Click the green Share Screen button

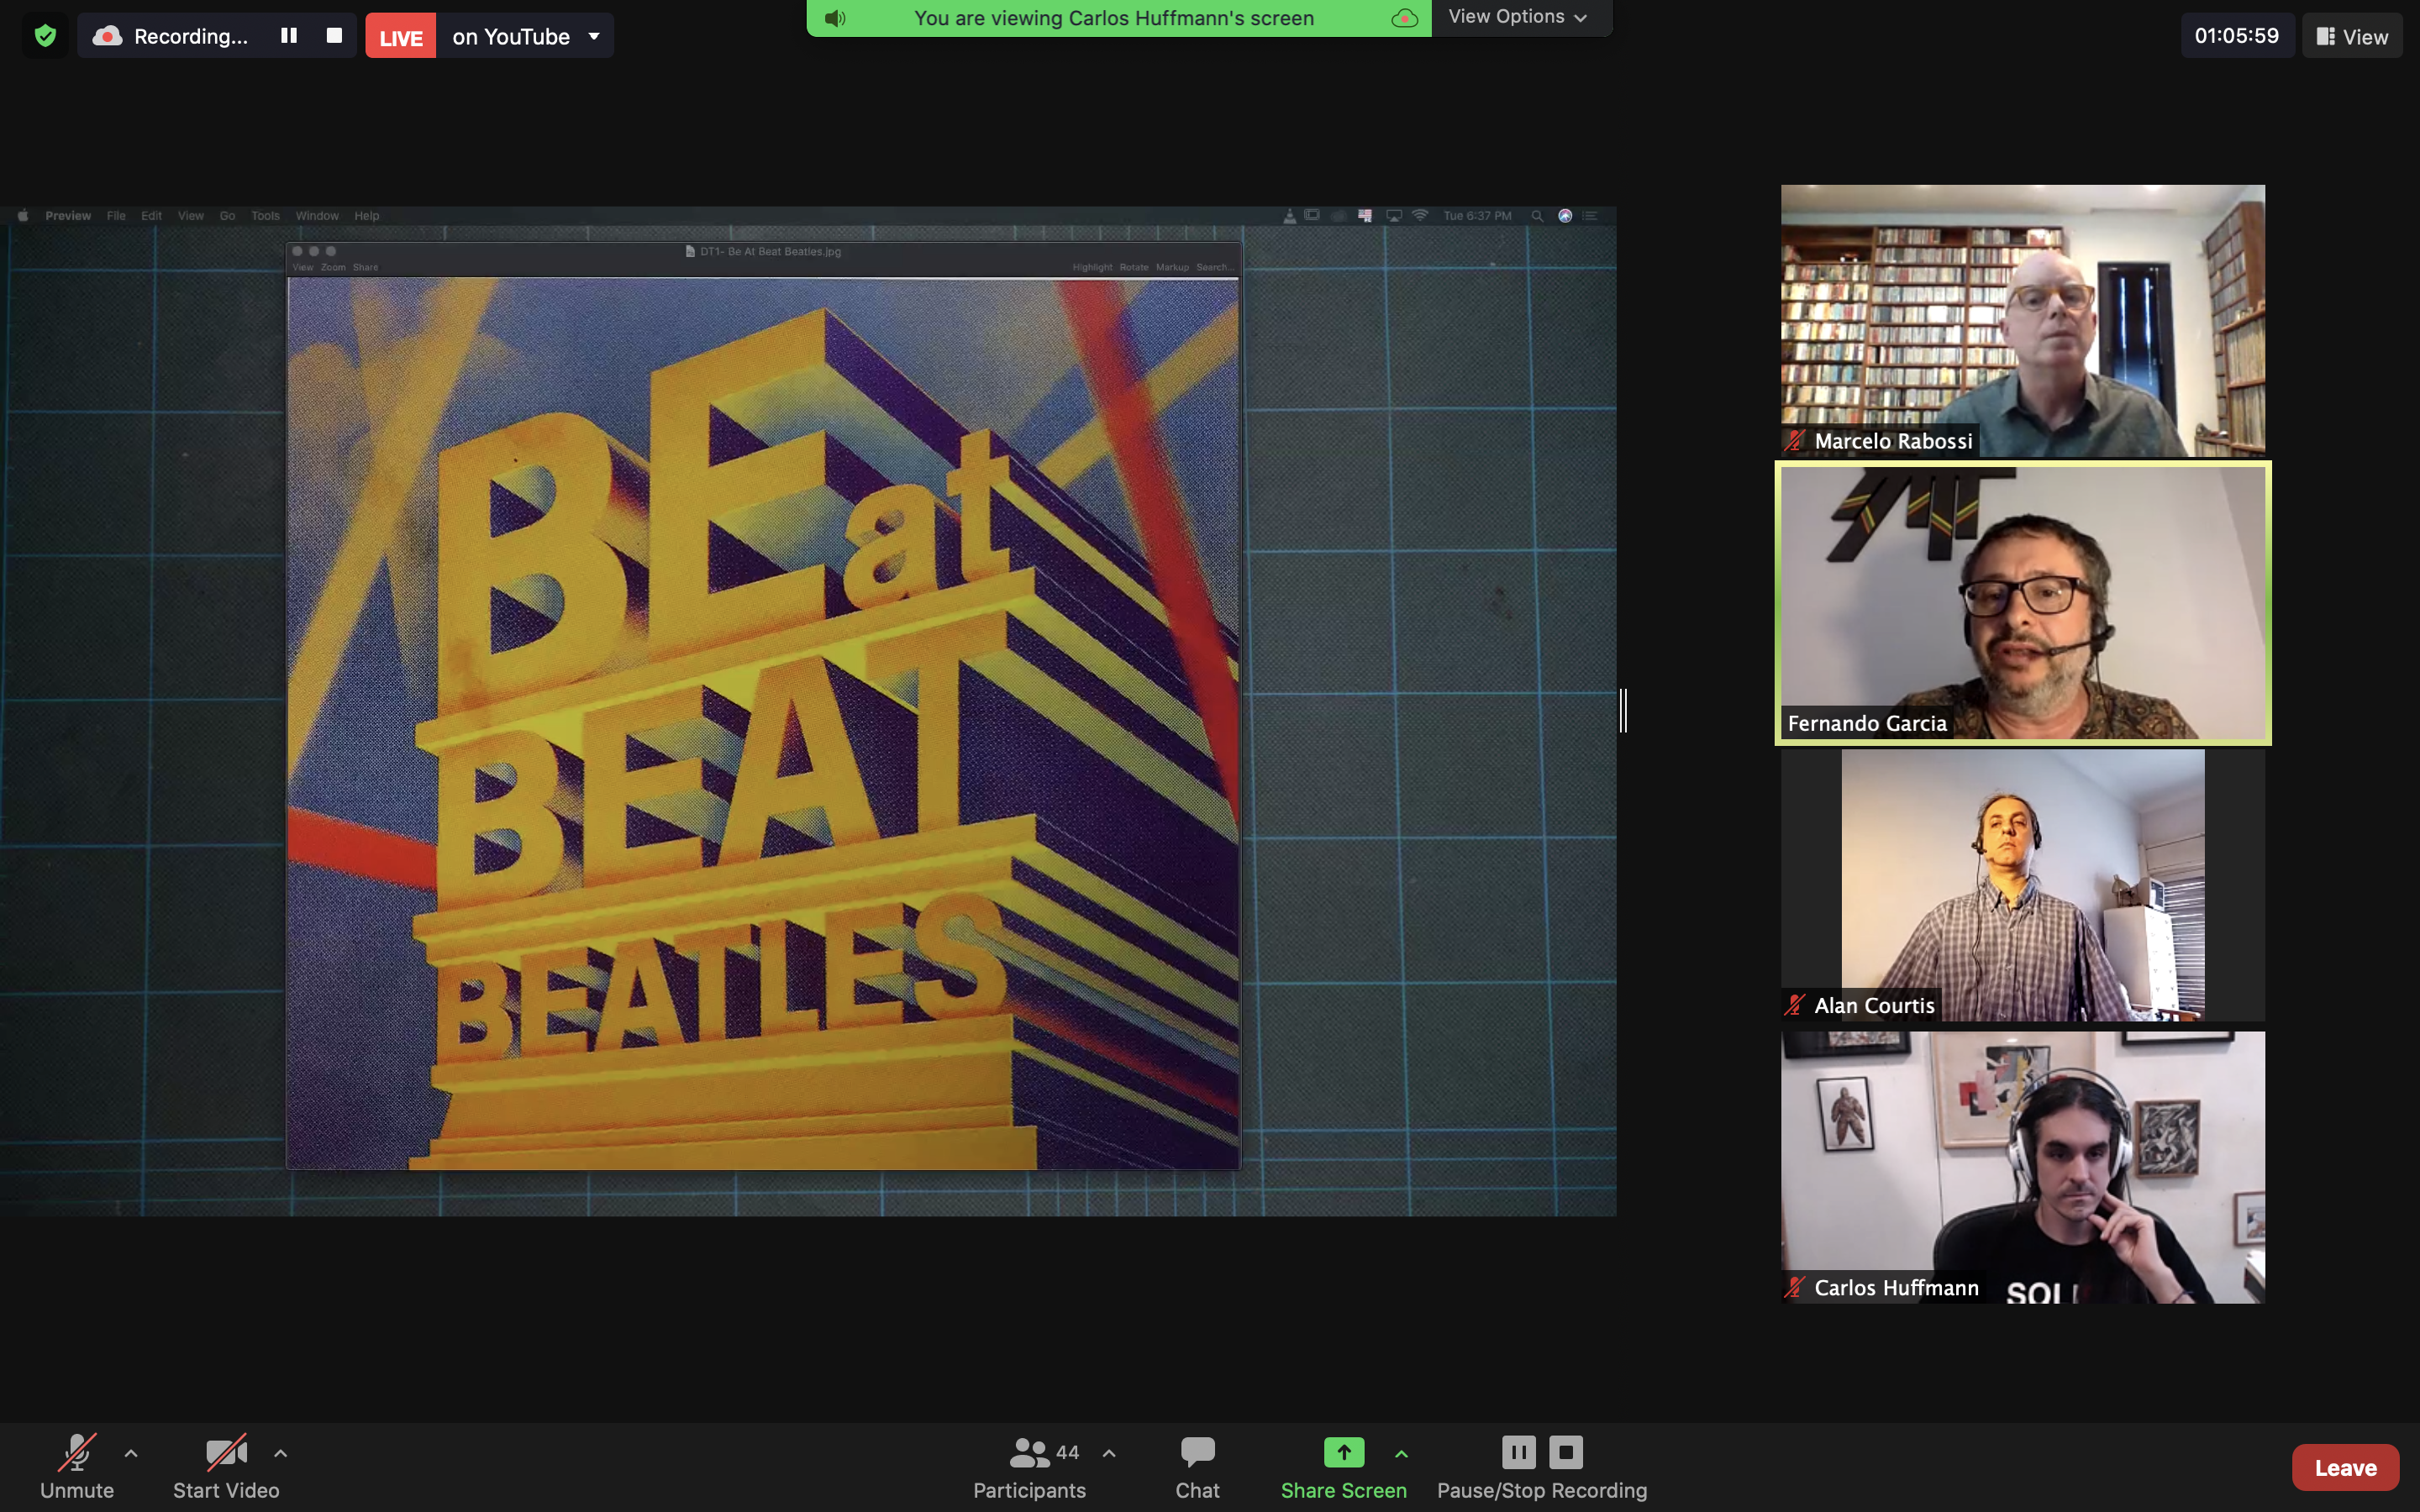pyautogui.click(x=1344, y=1467)
